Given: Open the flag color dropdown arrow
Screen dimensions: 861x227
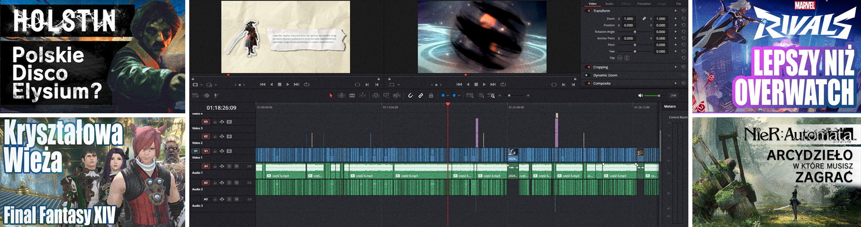Looking at the screenshot, I should pos(448,95).
